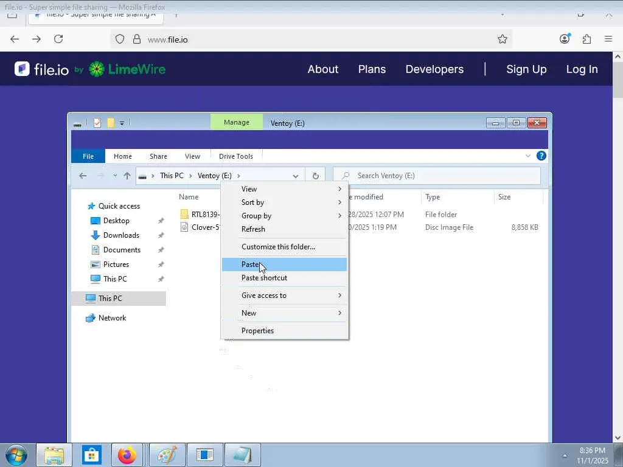Viewport: 623px width, 467px height.
Task: Click the Name column header
Action: point(189,197)
